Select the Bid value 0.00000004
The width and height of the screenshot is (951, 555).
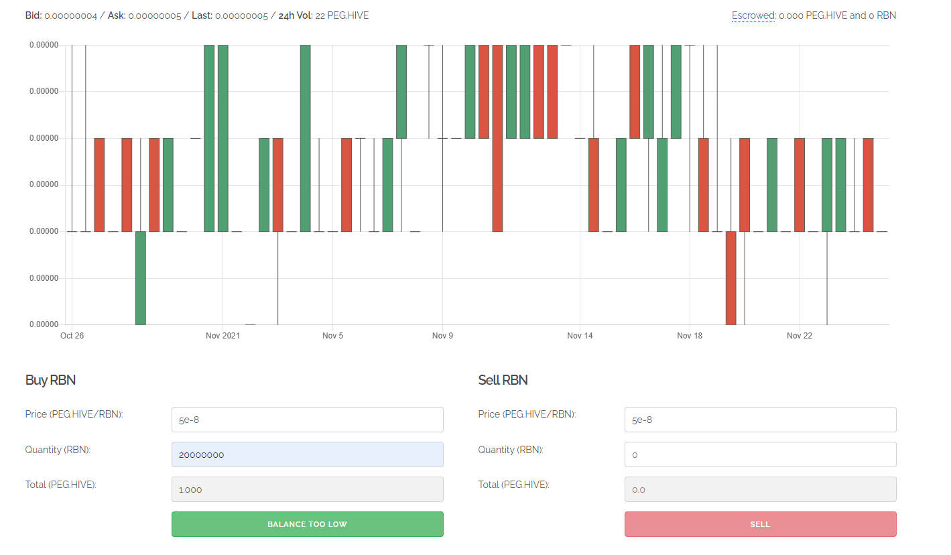pyautogui.click(x=71, y=15)
